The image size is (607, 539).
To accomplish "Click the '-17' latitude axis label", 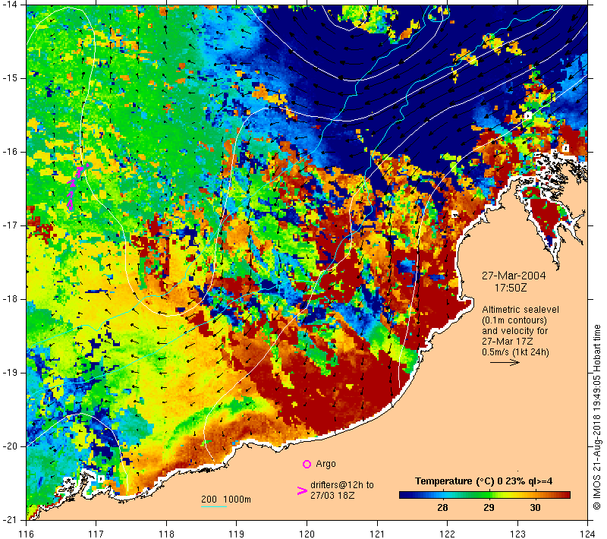I will pos(8,225).
